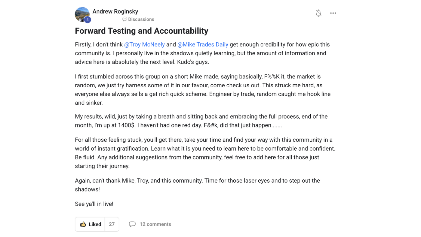Screen dimensions: 421x237
Task: Click the paragraph starting 'I first stumbled'
Action: 203,90
